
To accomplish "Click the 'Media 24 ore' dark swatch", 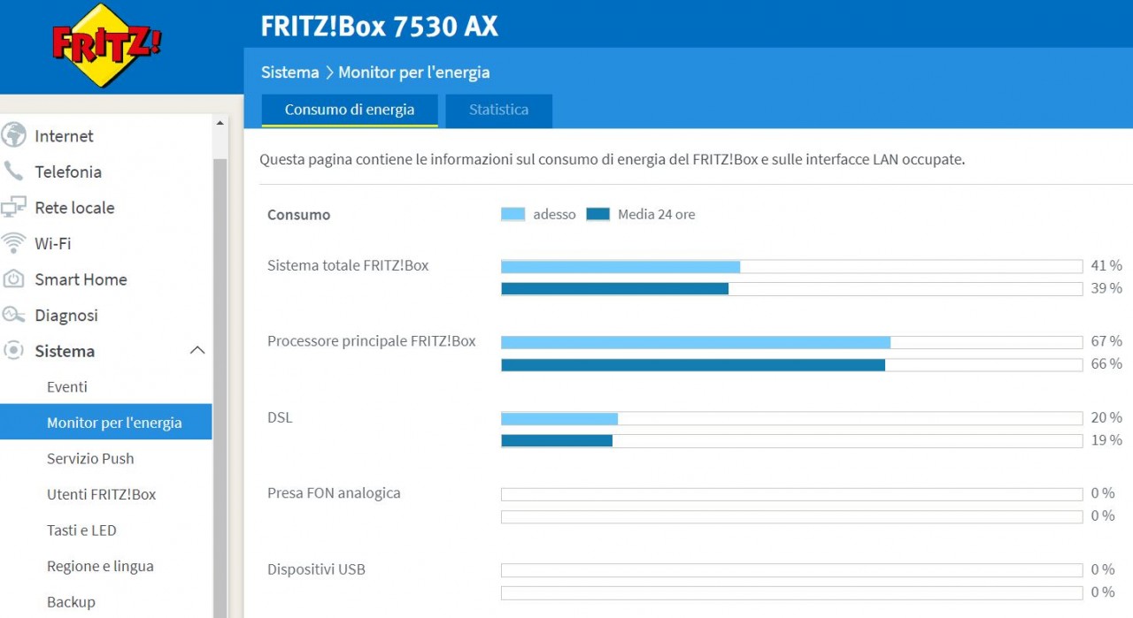I will (x=598, y=214).
